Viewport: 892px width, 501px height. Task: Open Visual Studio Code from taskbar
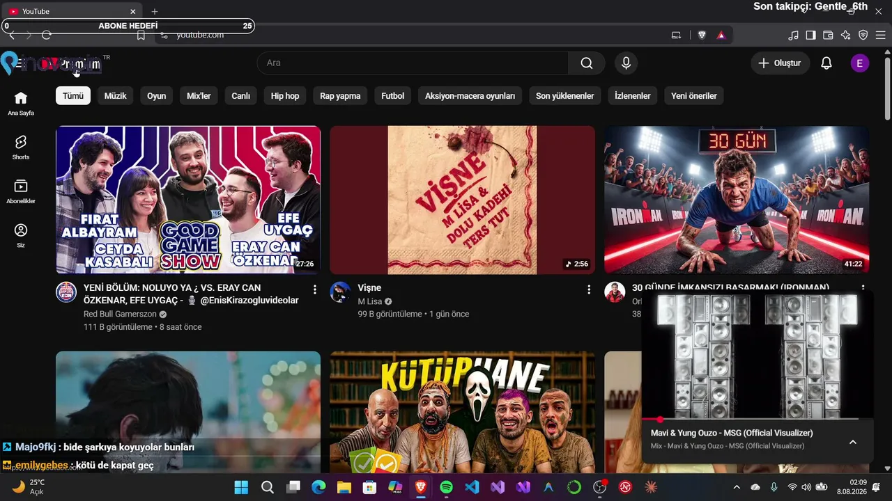click(x=472, y=487)
